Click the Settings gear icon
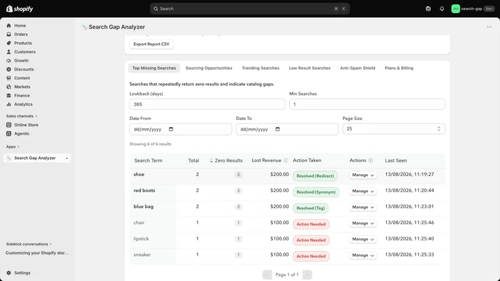Viewport: 500px width, 281px height. click(9, 273)
